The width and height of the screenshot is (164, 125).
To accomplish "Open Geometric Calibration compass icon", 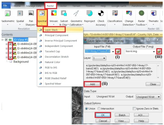I will click(76, 13).
